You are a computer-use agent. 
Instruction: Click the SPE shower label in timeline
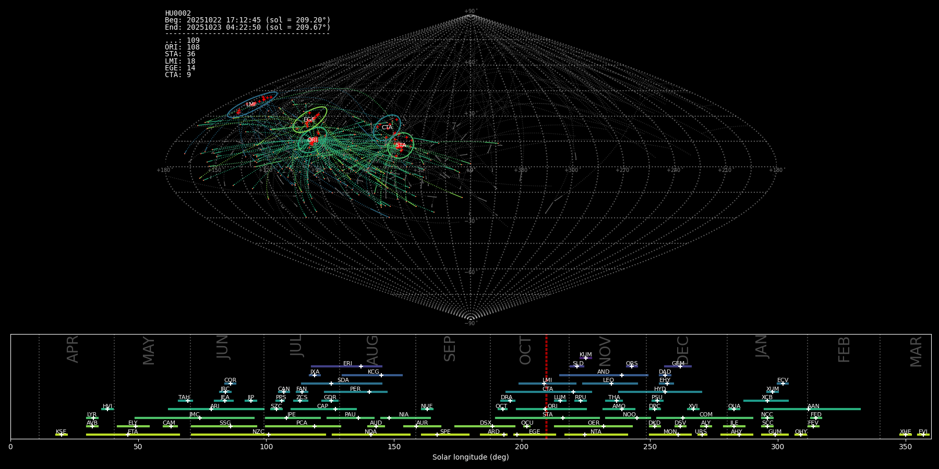tap(446, 432)
